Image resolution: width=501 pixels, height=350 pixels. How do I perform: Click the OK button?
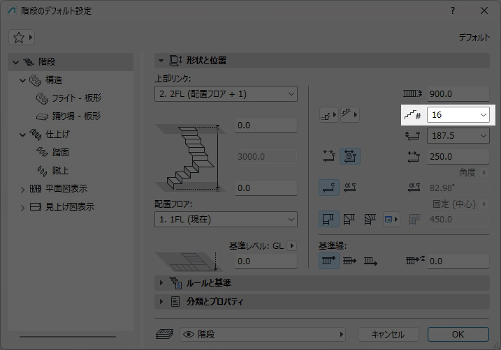(x=458, y=335)
